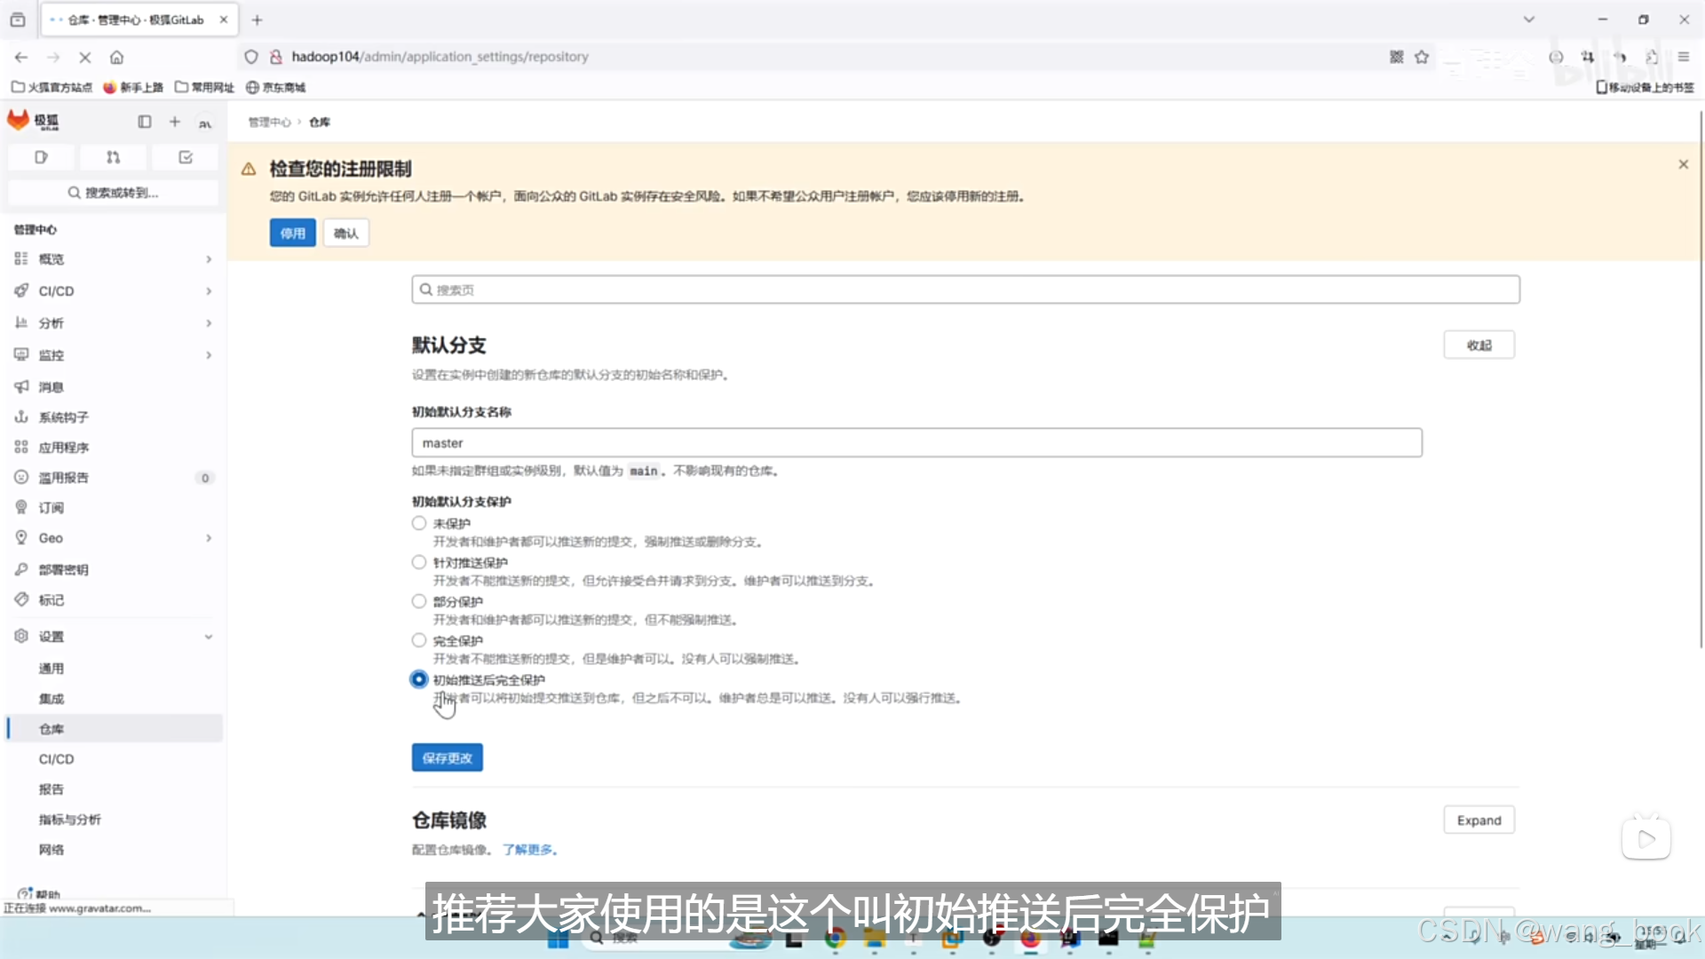Image resolution: width=1705 pixels, height=959 pixels.
Task: Select 针对推送保护 radio button option
Action: [418, 562]
